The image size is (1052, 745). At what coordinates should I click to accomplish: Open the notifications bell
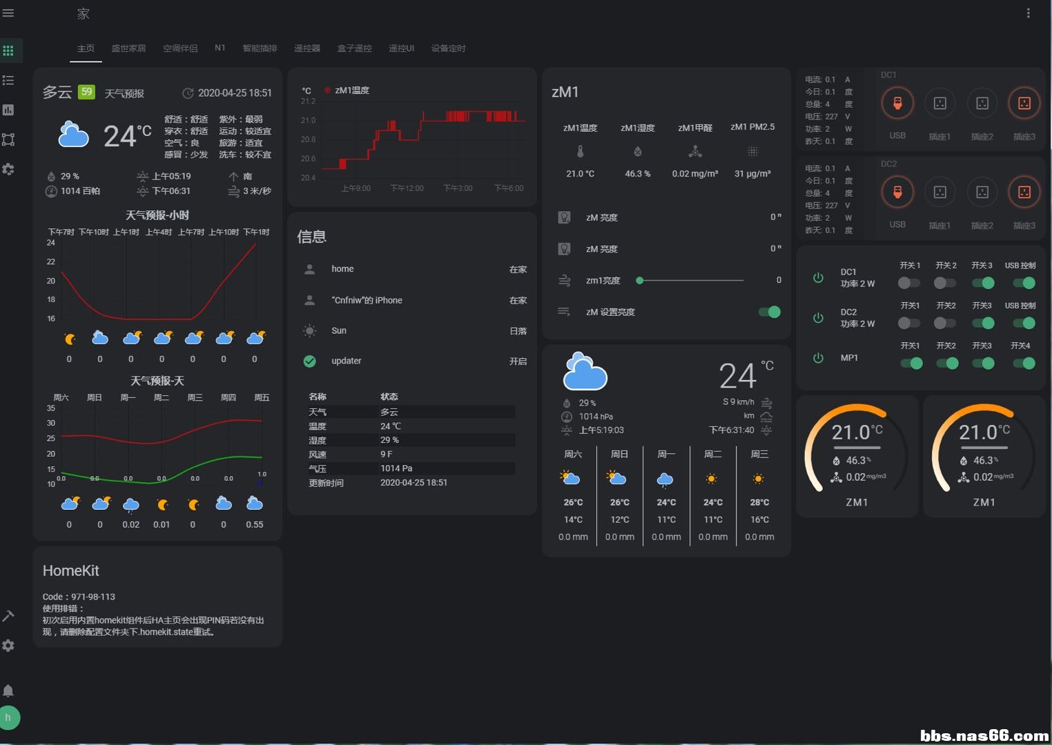coord(8,691)
